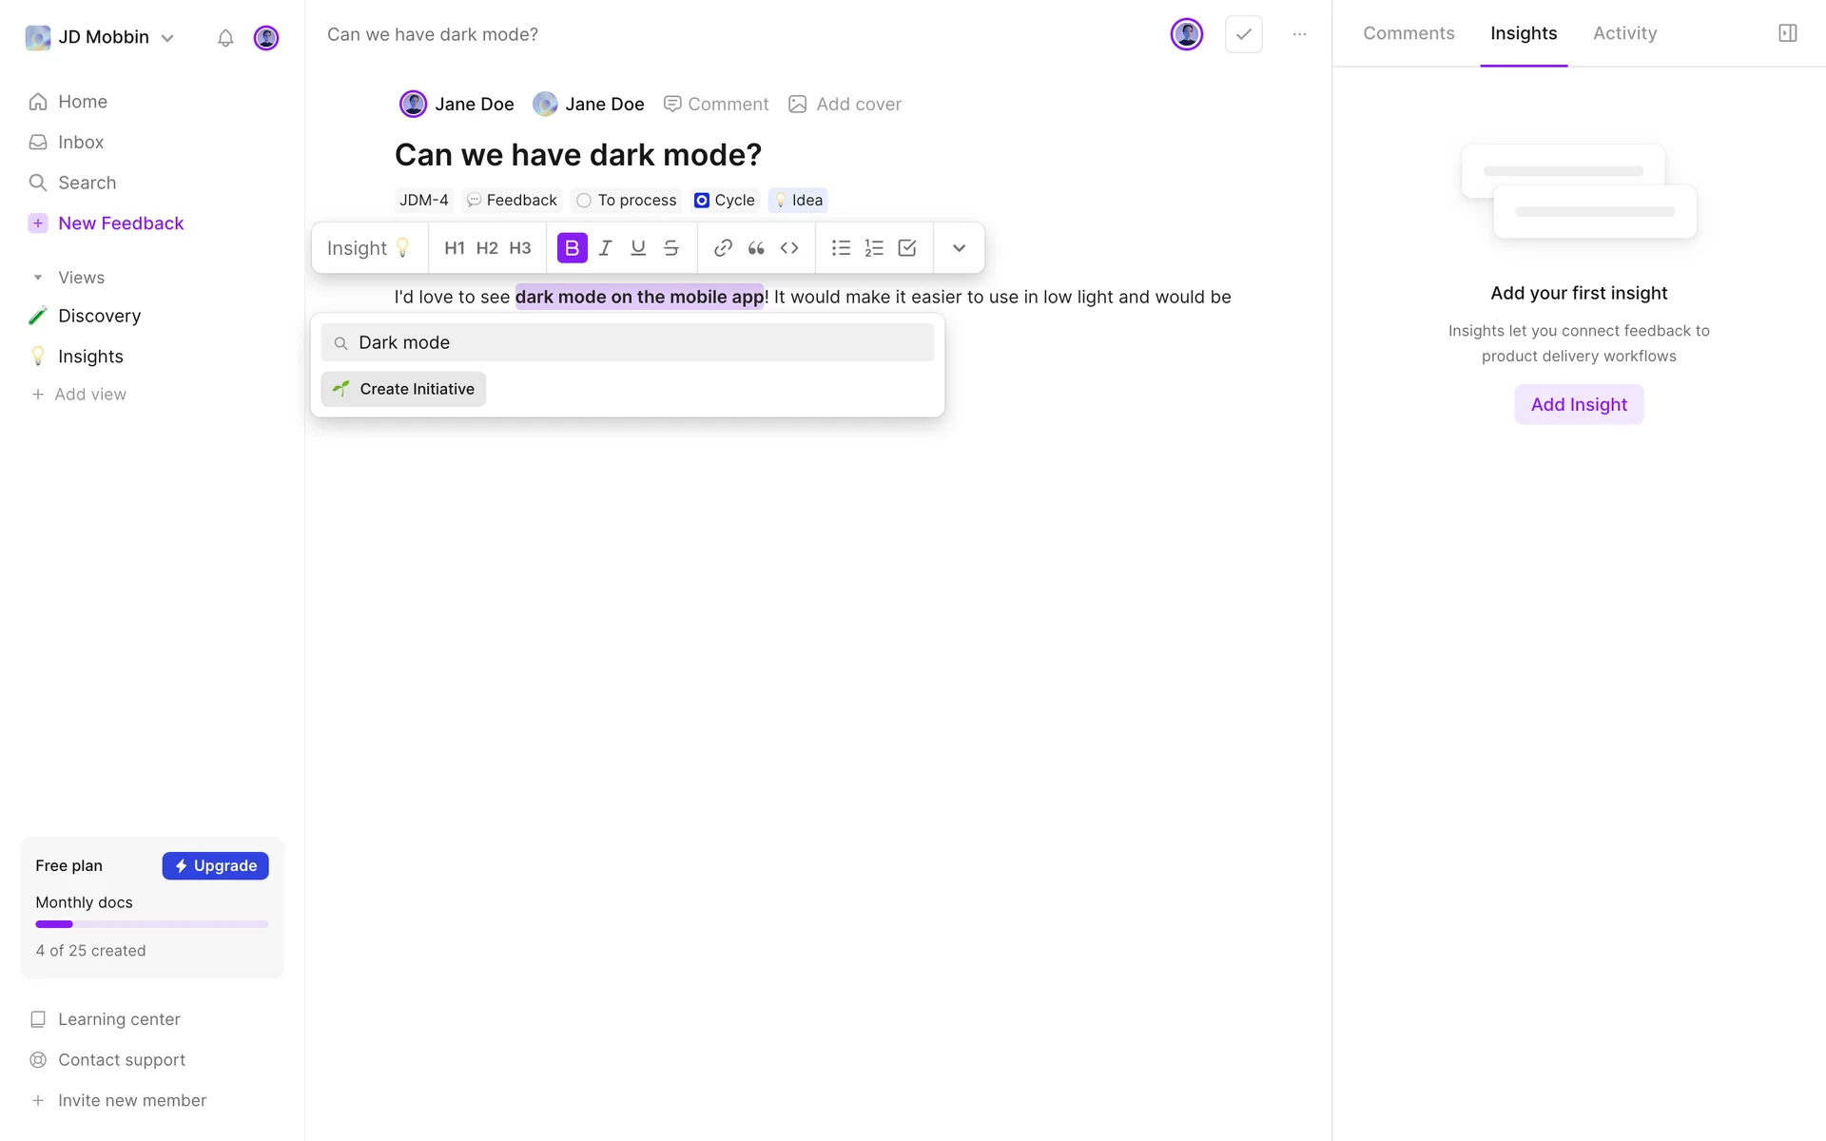Screen dimensions: 1826x1141
Task: Open the Activity tab
Action: click(x=1624, y=33)
